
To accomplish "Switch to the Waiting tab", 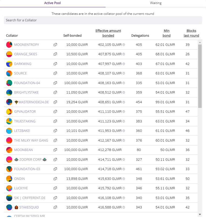I will pyautogui.click(x=156, y=3).
